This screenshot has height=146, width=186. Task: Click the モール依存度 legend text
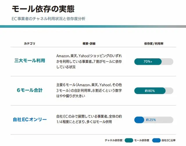141,140
